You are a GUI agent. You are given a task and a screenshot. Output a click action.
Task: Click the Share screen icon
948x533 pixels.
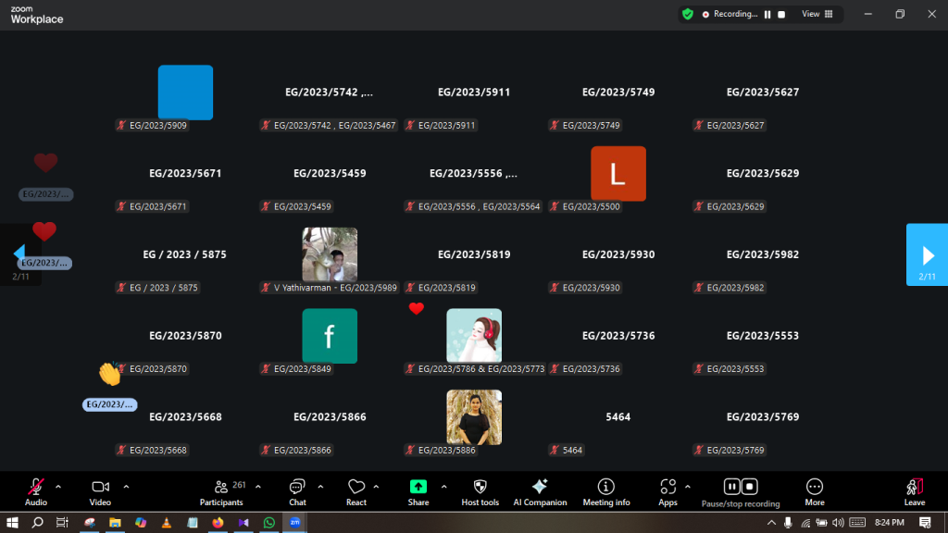[x=418, y=487]
